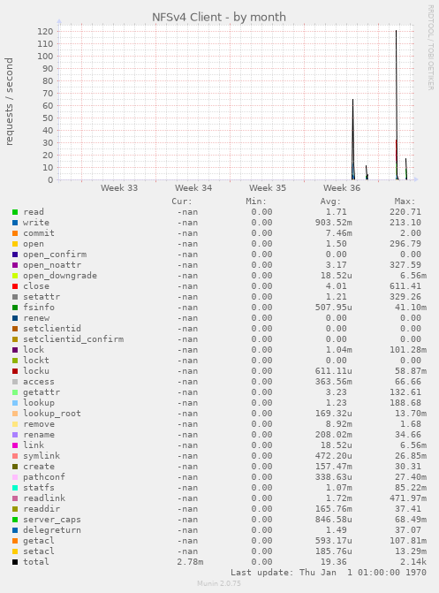Click the server_caps legend label

[52, 520]
